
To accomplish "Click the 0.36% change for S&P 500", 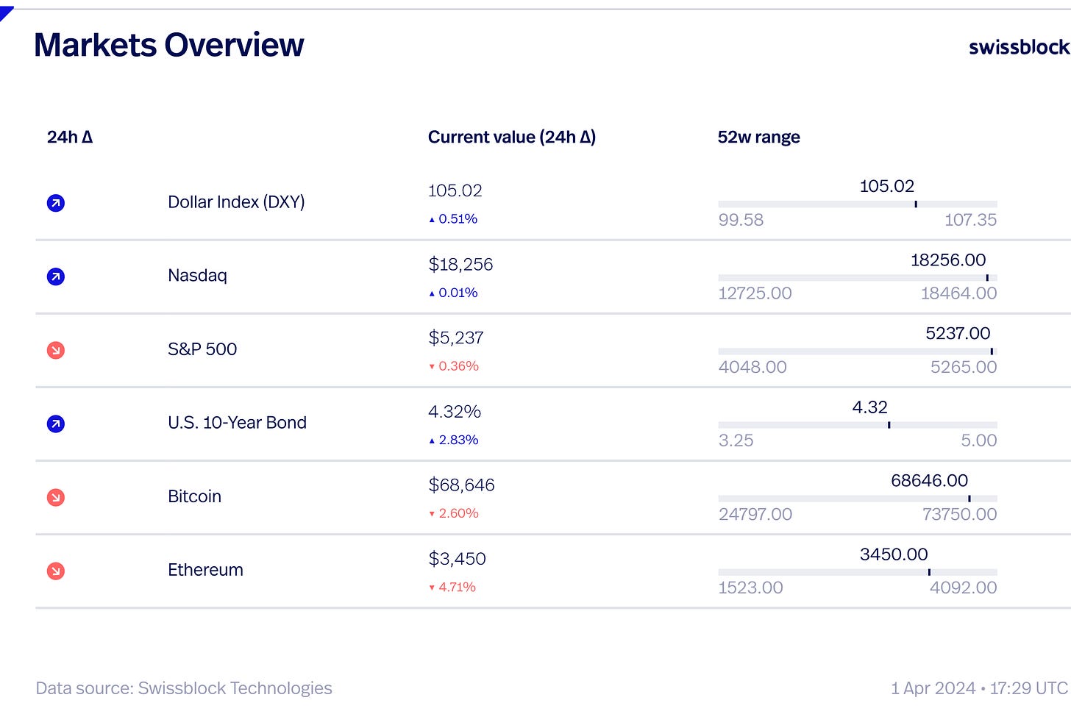I will coord(454,366).
